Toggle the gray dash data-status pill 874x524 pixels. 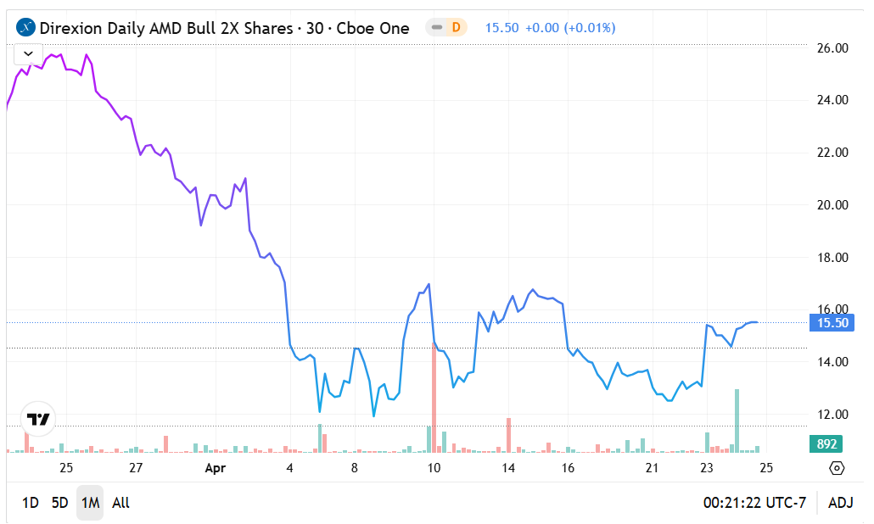(x=437, y=28)
